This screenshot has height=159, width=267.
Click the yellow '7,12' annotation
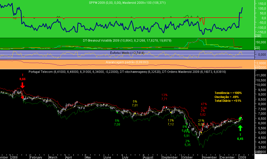[x=171, y=124]
